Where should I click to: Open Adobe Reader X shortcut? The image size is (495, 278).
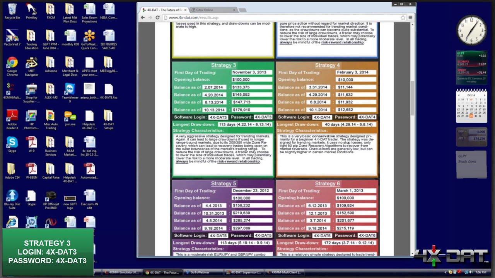(x=12, y=120)
